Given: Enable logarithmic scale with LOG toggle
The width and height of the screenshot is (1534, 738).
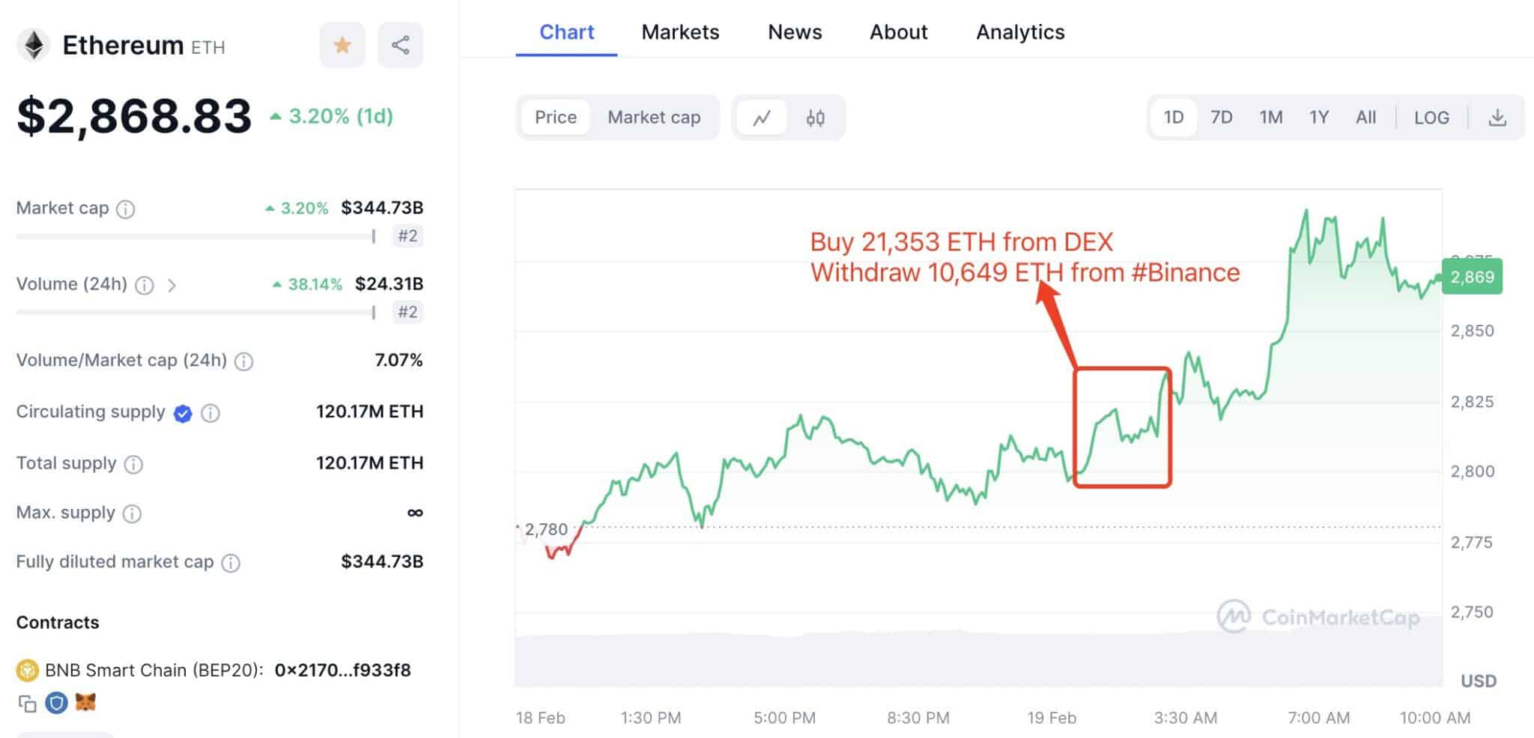Looking at the screenshot, I should click(x=1431, y=118).
